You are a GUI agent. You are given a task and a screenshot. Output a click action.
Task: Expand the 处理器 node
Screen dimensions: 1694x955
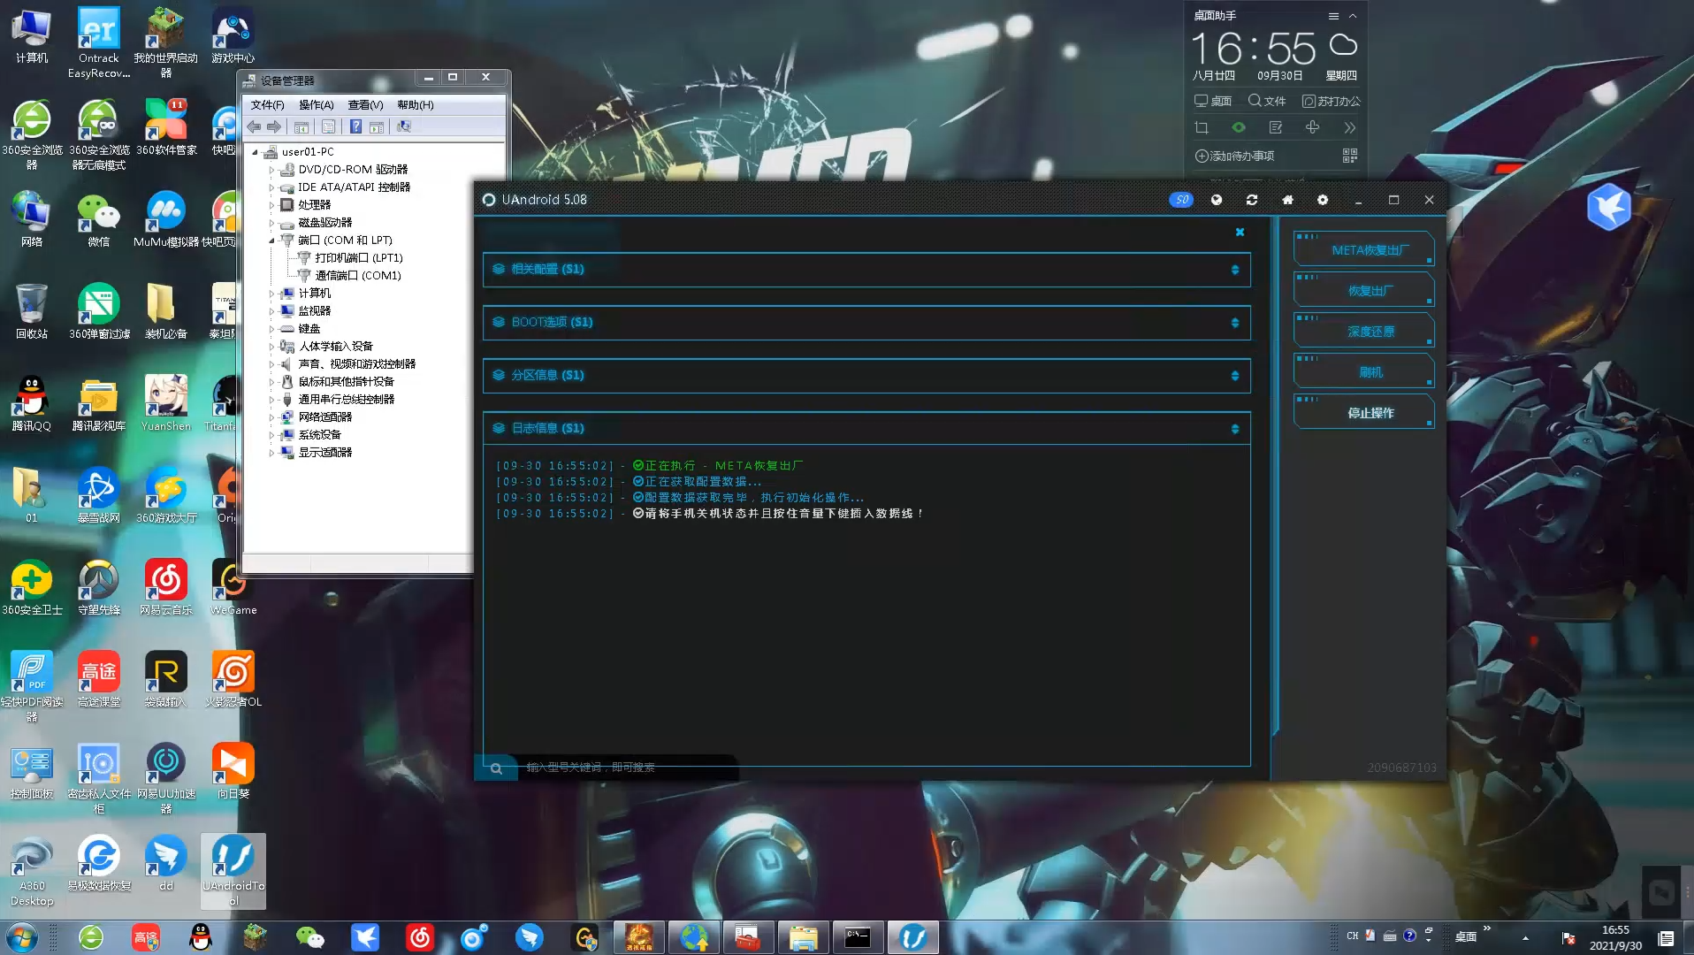pos(271,205)
